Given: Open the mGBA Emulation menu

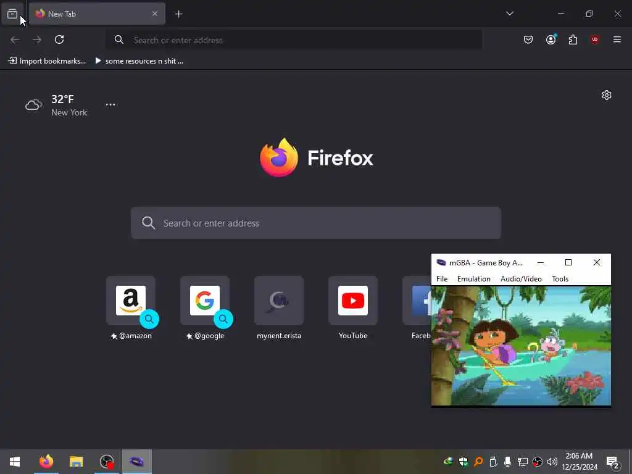Looking at the screenshot, I should click(473, 279).
